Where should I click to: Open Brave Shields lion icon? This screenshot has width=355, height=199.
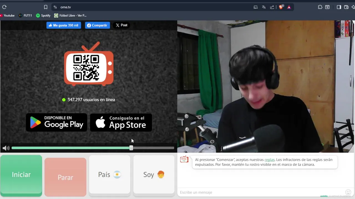281,7
